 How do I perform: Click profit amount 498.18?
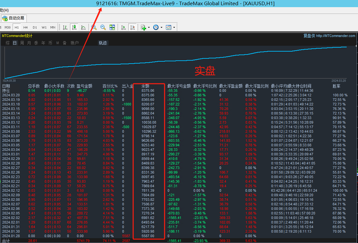tap(82, 131)
